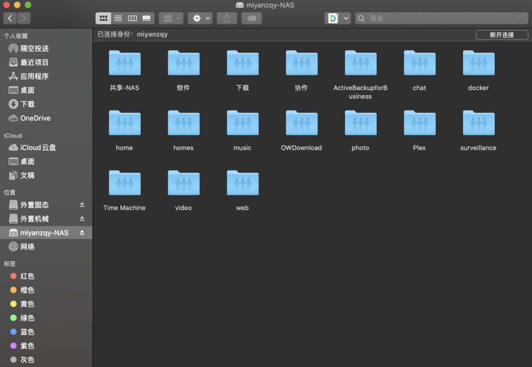The image size is (532, 367).
Task: Eject the miyanzqy-NAS drive
Action: coord(82,233)
